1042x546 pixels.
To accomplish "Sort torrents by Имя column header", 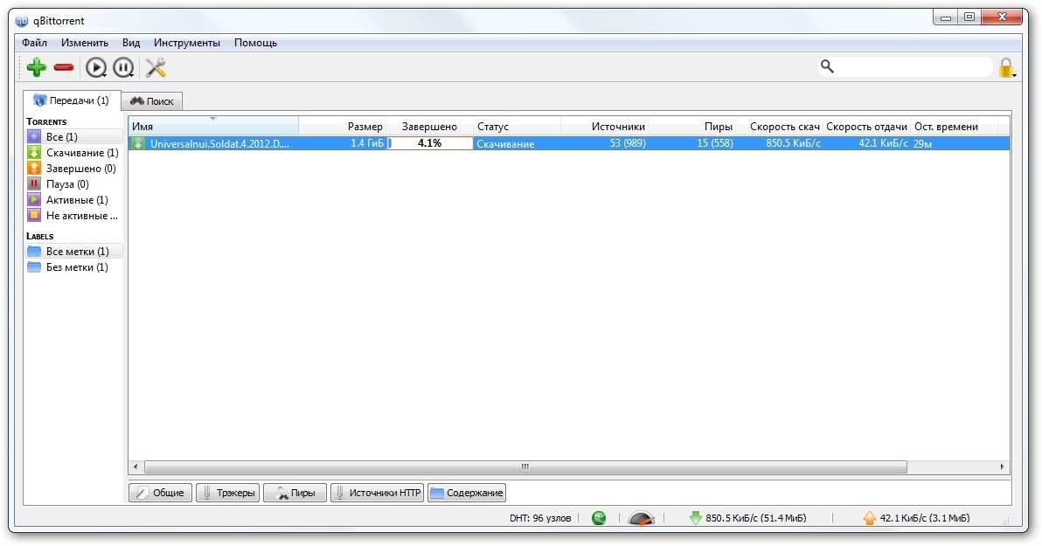I will click(x=212, y=127).
